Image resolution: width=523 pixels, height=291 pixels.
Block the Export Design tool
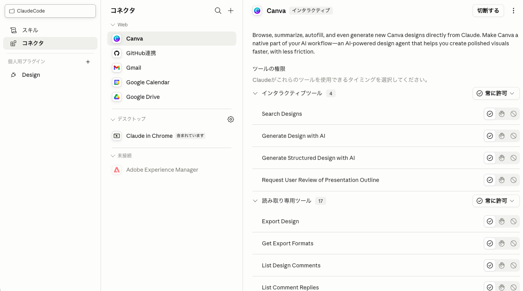click(x=514, y=221)
